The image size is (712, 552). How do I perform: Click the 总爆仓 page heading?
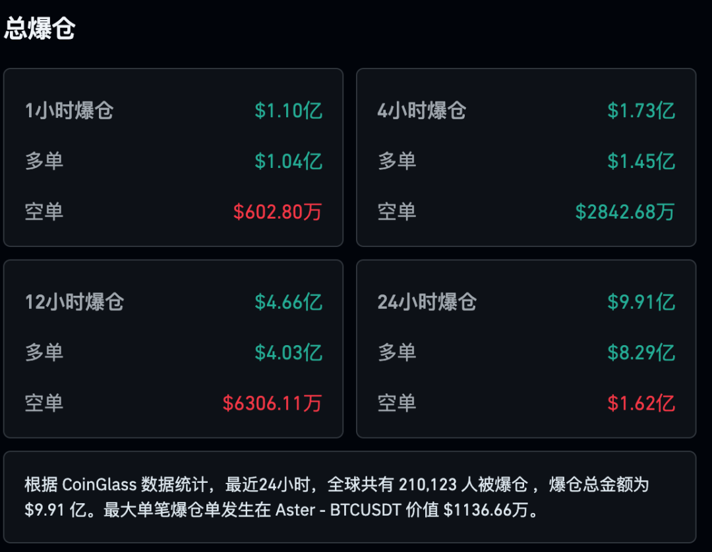[40, 29]
